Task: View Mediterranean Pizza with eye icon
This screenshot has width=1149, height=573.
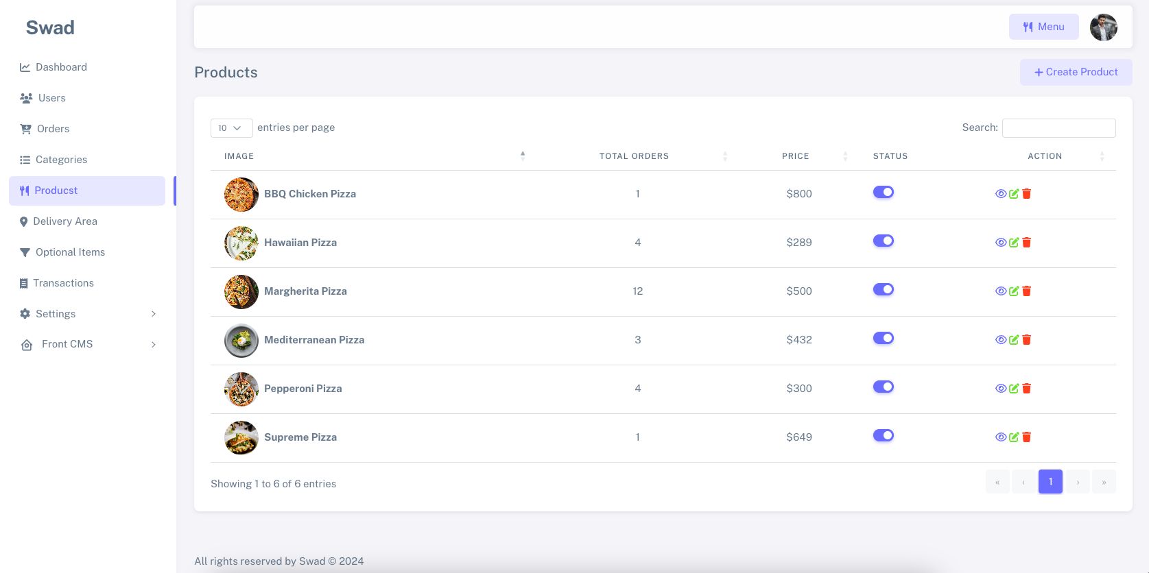Action: point(1001,340)
